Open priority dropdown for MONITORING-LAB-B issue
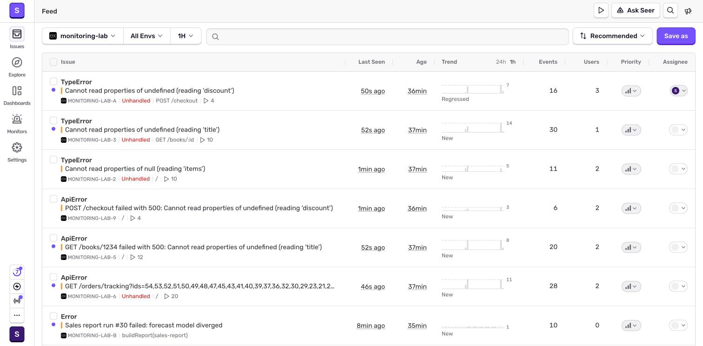The width and height of the screenshot is (703, 346). [x=631, y=326]
